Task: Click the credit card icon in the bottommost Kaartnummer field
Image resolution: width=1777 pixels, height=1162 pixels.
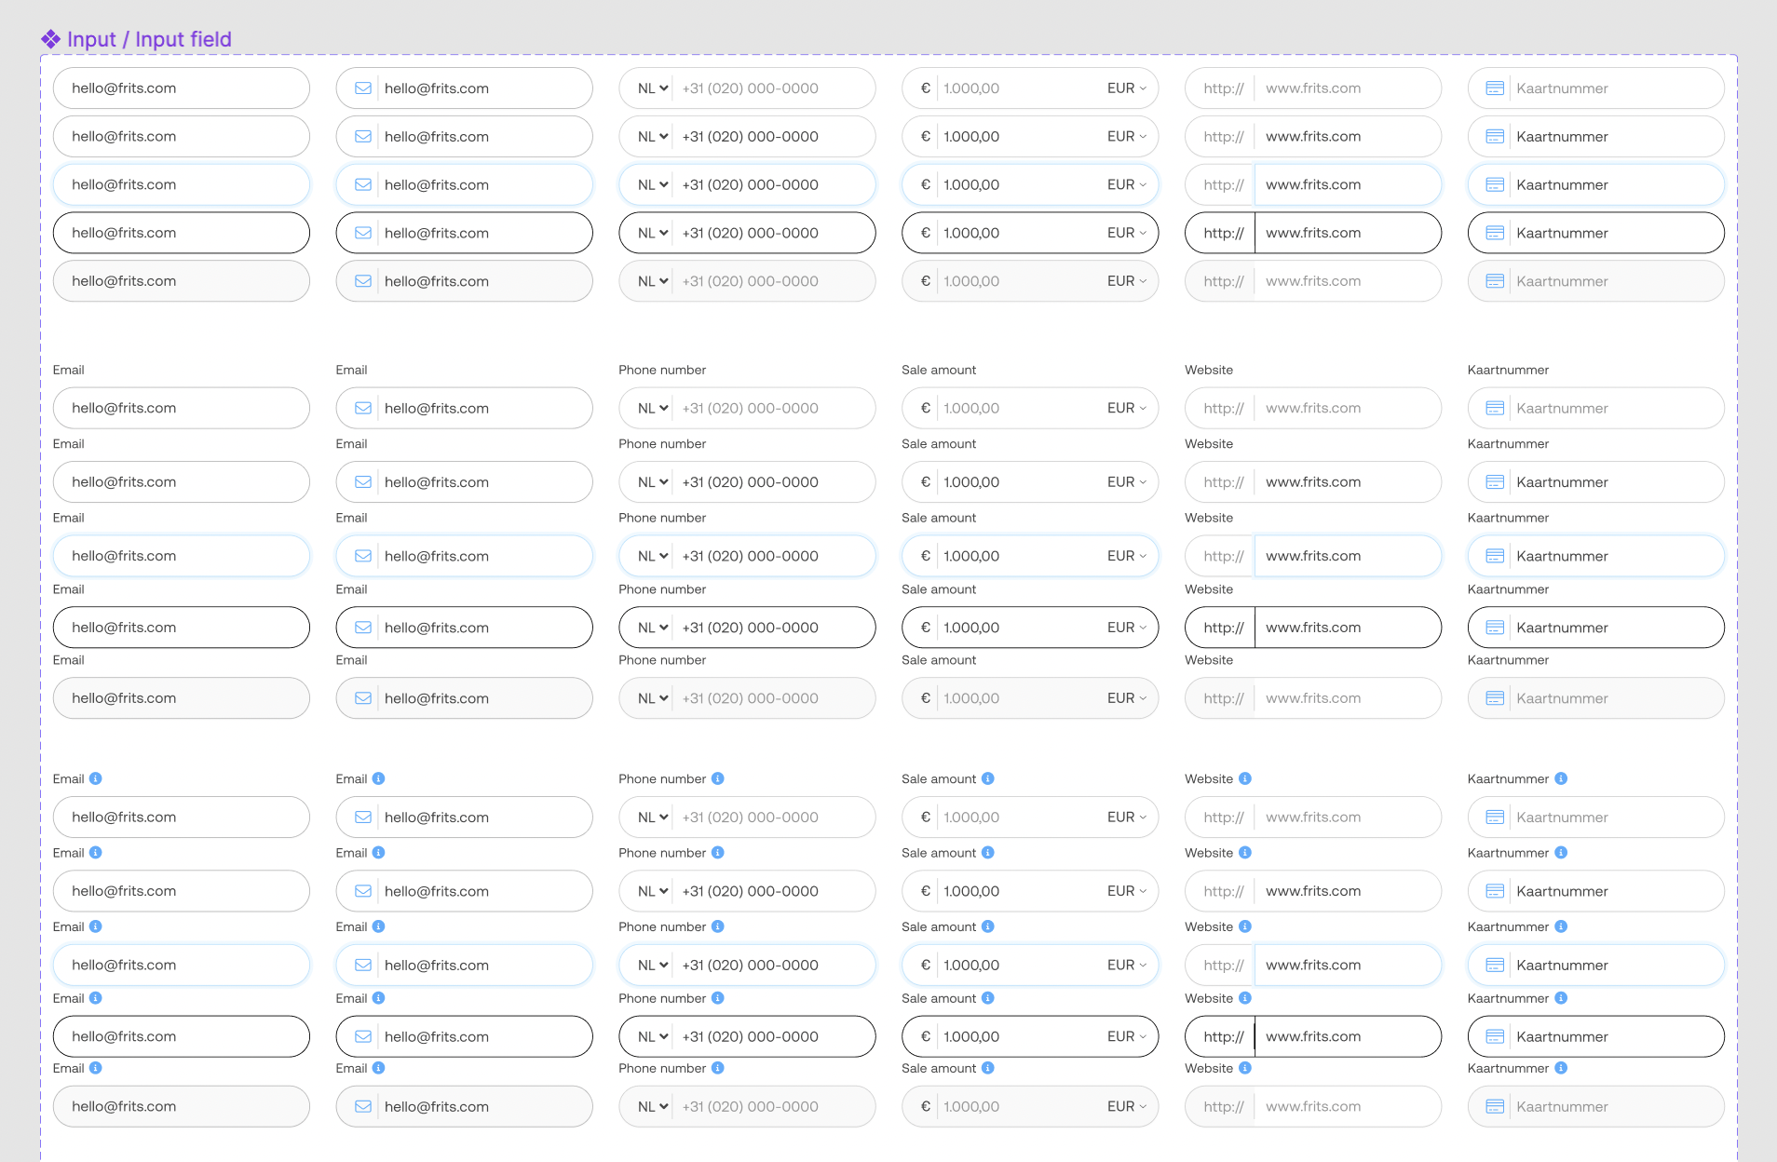Action: [x=1495, y=1107]
